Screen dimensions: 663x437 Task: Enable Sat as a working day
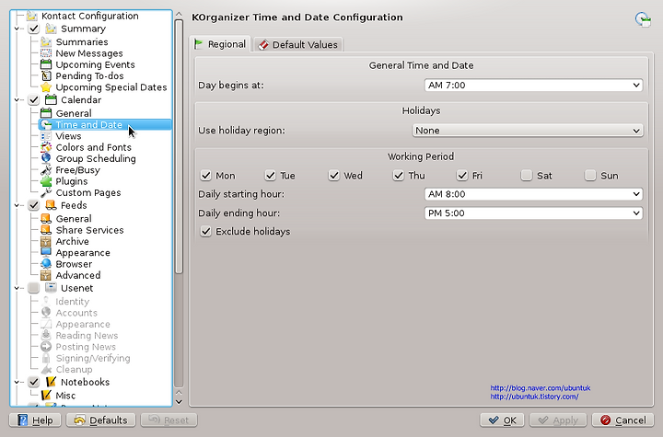(527, 176)
